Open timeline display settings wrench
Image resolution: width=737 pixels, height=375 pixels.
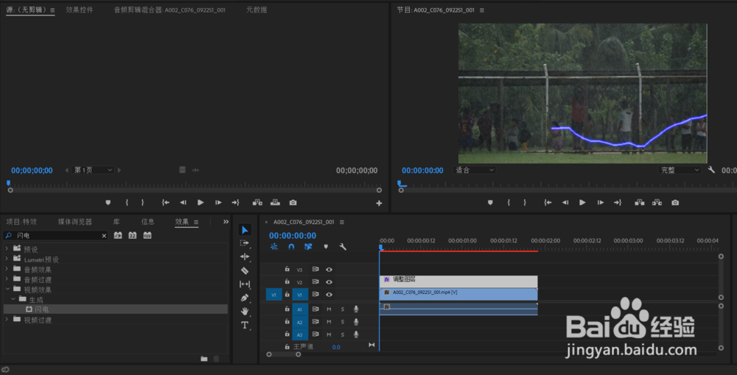tap(343, 247)
